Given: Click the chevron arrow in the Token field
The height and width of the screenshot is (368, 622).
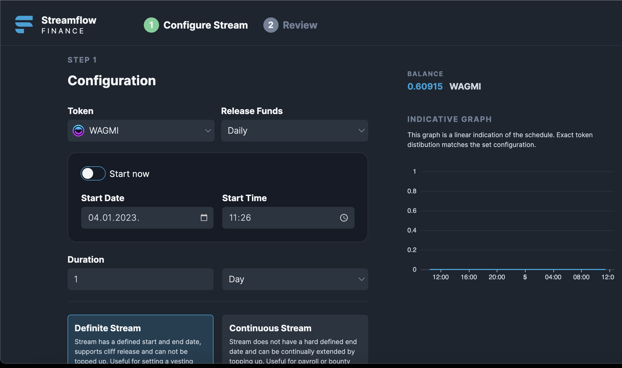Looking at the screenshot, I should (x=208, y=131).
